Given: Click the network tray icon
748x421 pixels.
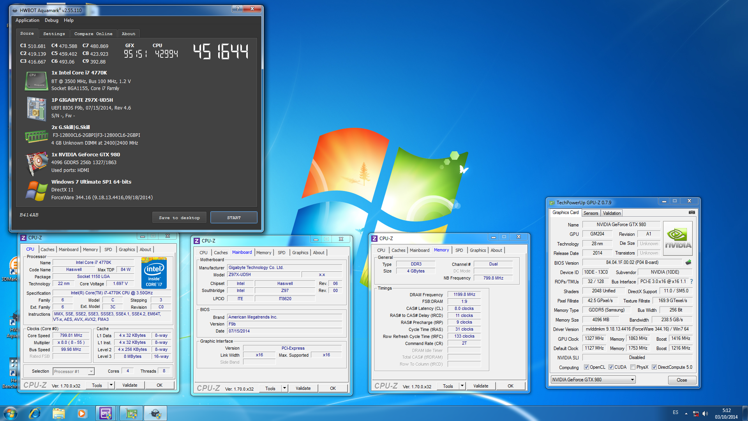Looking at the screenshot, I should pyautogui.click(x=696, y=414).
